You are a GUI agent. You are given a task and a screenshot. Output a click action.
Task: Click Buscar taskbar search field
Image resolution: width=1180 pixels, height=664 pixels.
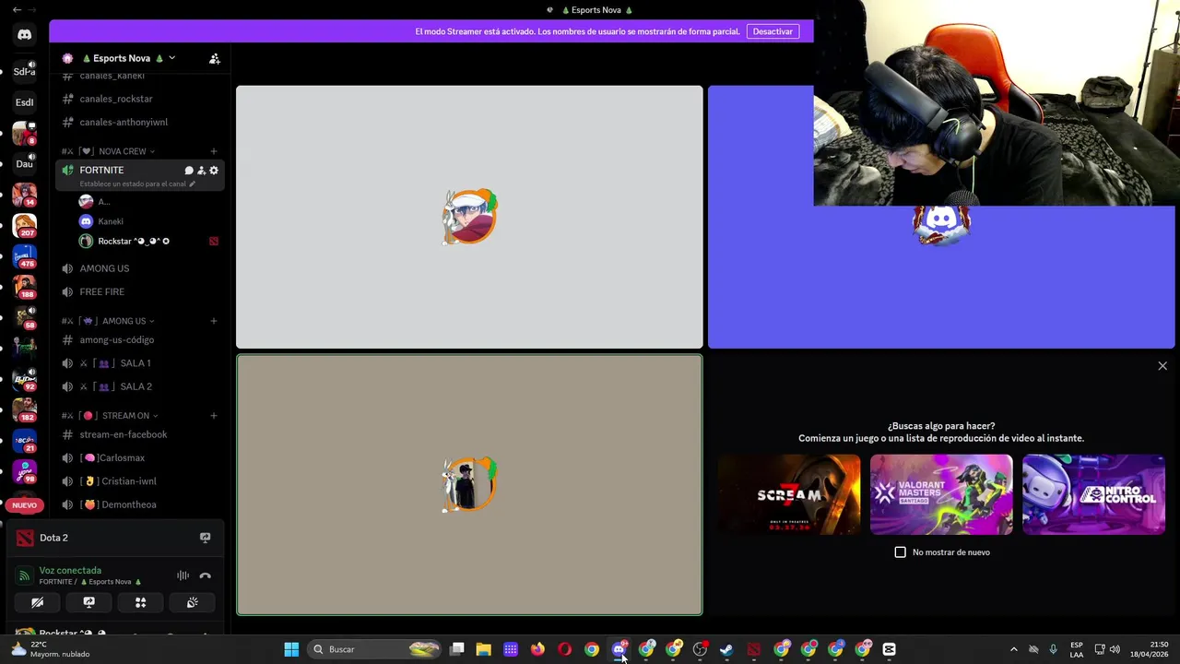click(373, 649)
